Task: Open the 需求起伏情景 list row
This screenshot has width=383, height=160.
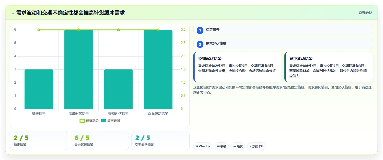Action: click(283, 43)
